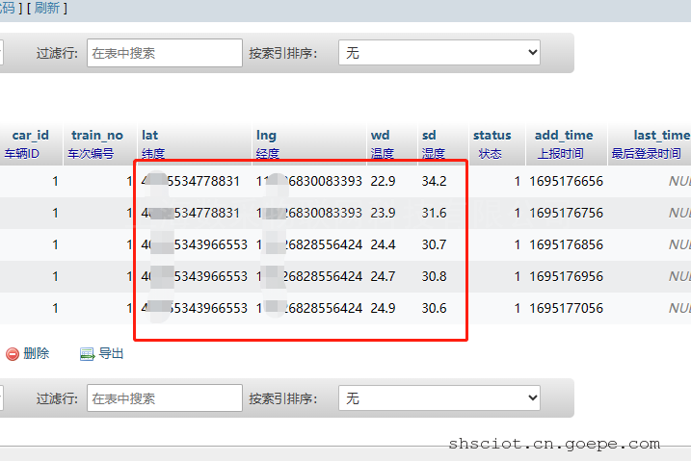The height and width of the screenshot is (461, 691).
Task: Sort by the status column header
Action: [x=492, y=136]
